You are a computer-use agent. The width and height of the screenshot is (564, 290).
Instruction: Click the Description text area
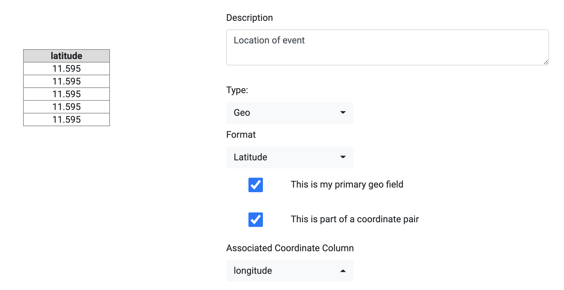tap(387, 47)
